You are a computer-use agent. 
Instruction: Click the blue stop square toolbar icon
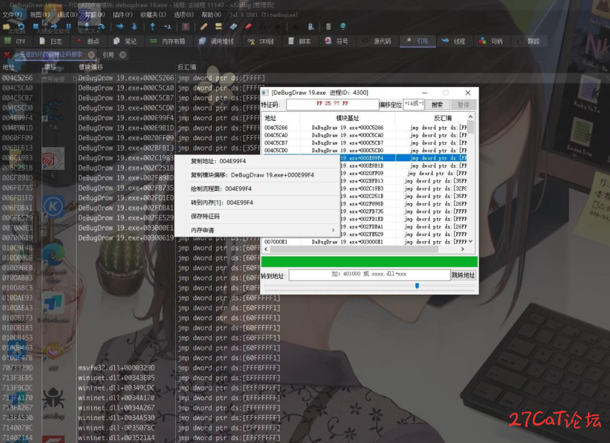pyautogui.click(x=36, y=26)
